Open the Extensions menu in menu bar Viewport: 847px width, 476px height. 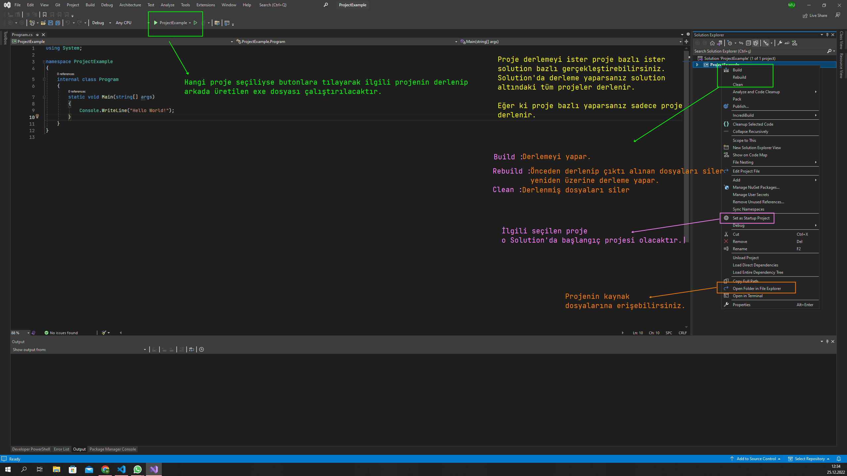[x=205, y=5]
